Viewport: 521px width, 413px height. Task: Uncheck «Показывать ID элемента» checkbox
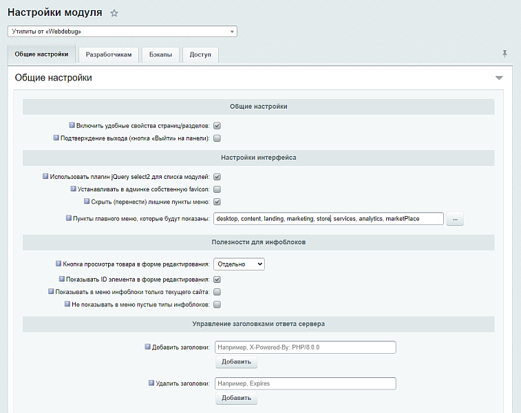(x=217, y=279)
